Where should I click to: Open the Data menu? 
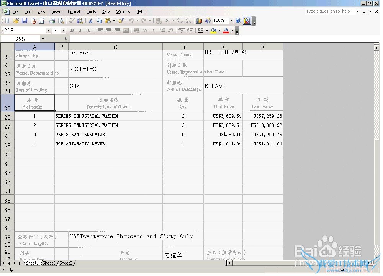pyautogui.click(x=106, y=11)
